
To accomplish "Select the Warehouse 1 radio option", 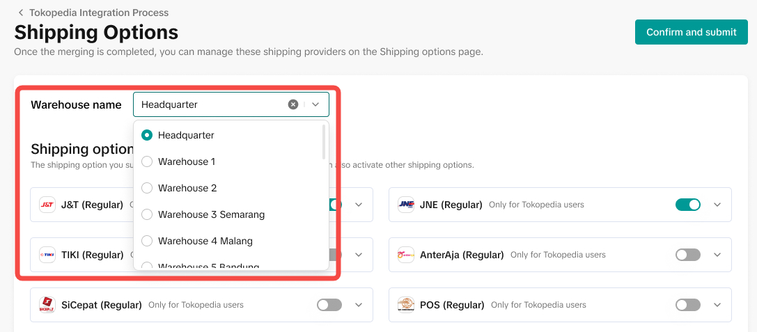I will point(147,161).
